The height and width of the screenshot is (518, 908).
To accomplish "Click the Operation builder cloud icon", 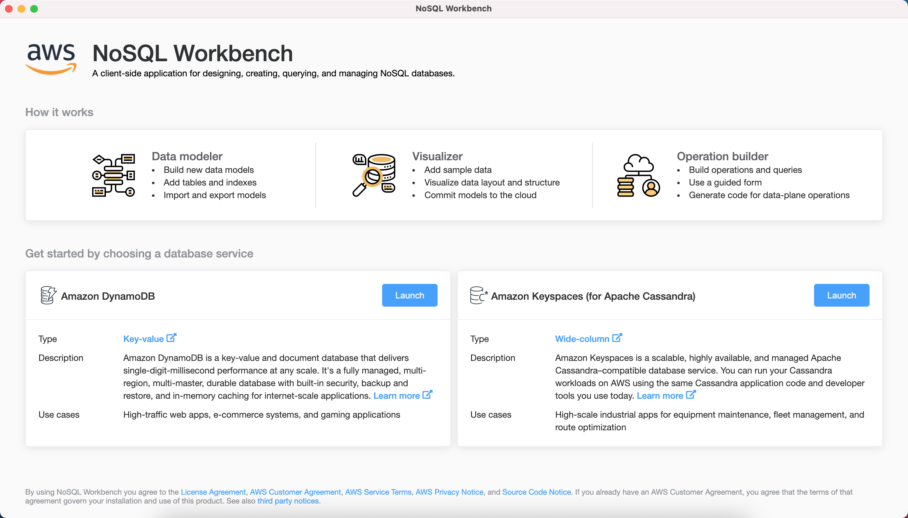I will [x=638, y=175].
